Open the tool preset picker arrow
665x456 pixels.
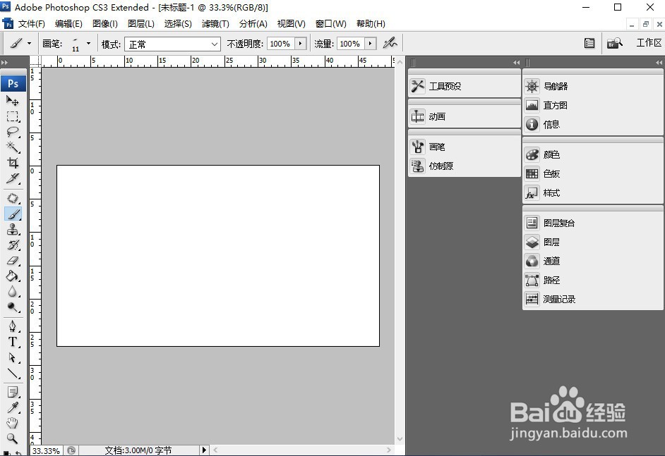(29, 43)
